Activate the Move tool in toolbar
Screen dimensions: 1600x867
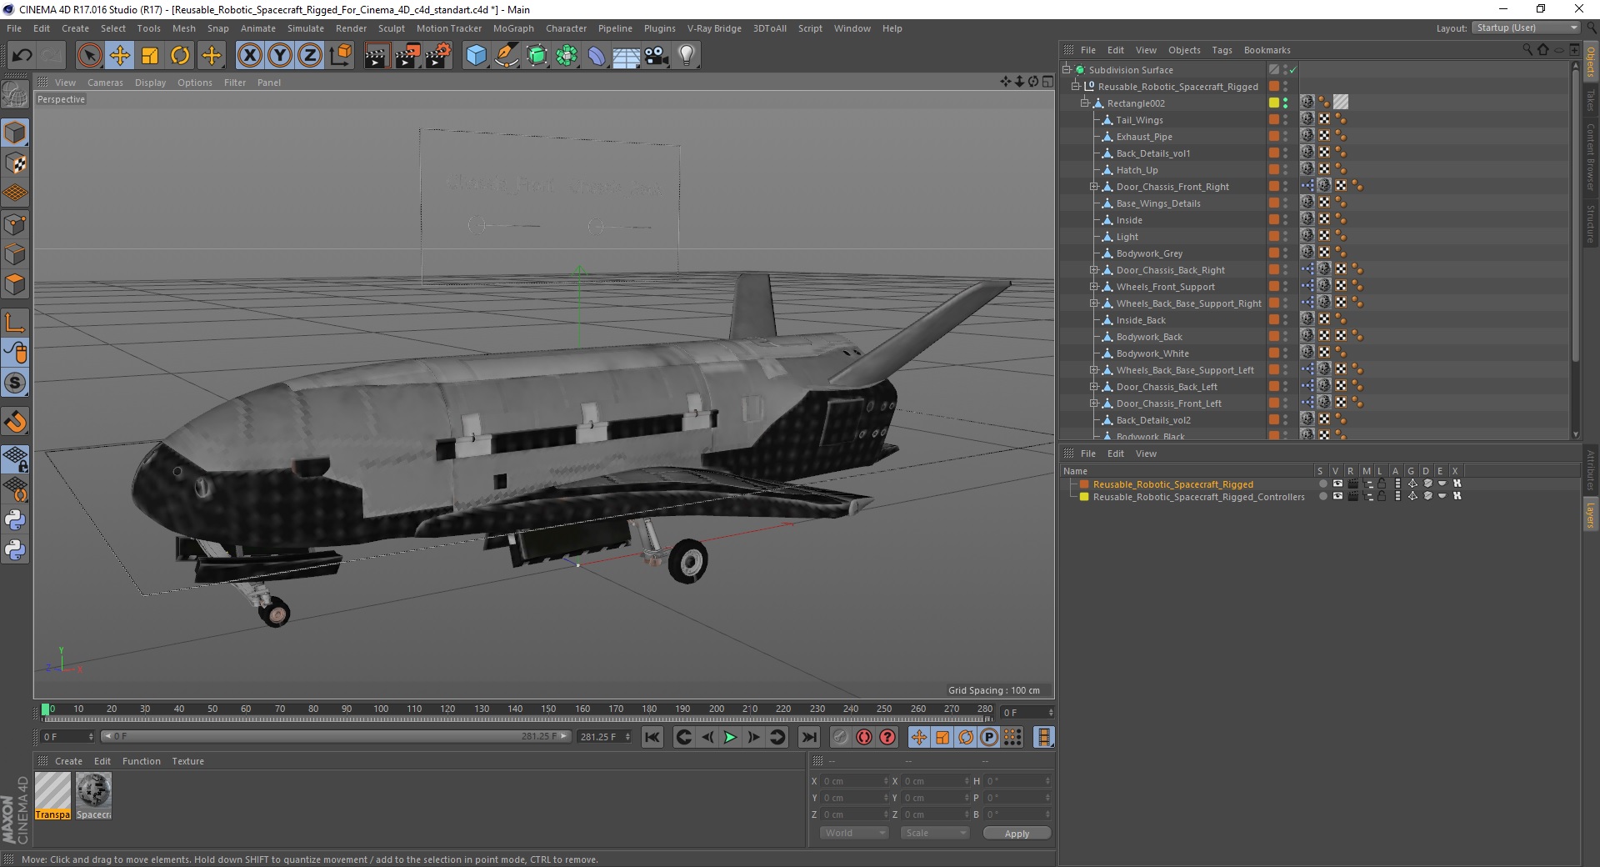pos(120,56)
